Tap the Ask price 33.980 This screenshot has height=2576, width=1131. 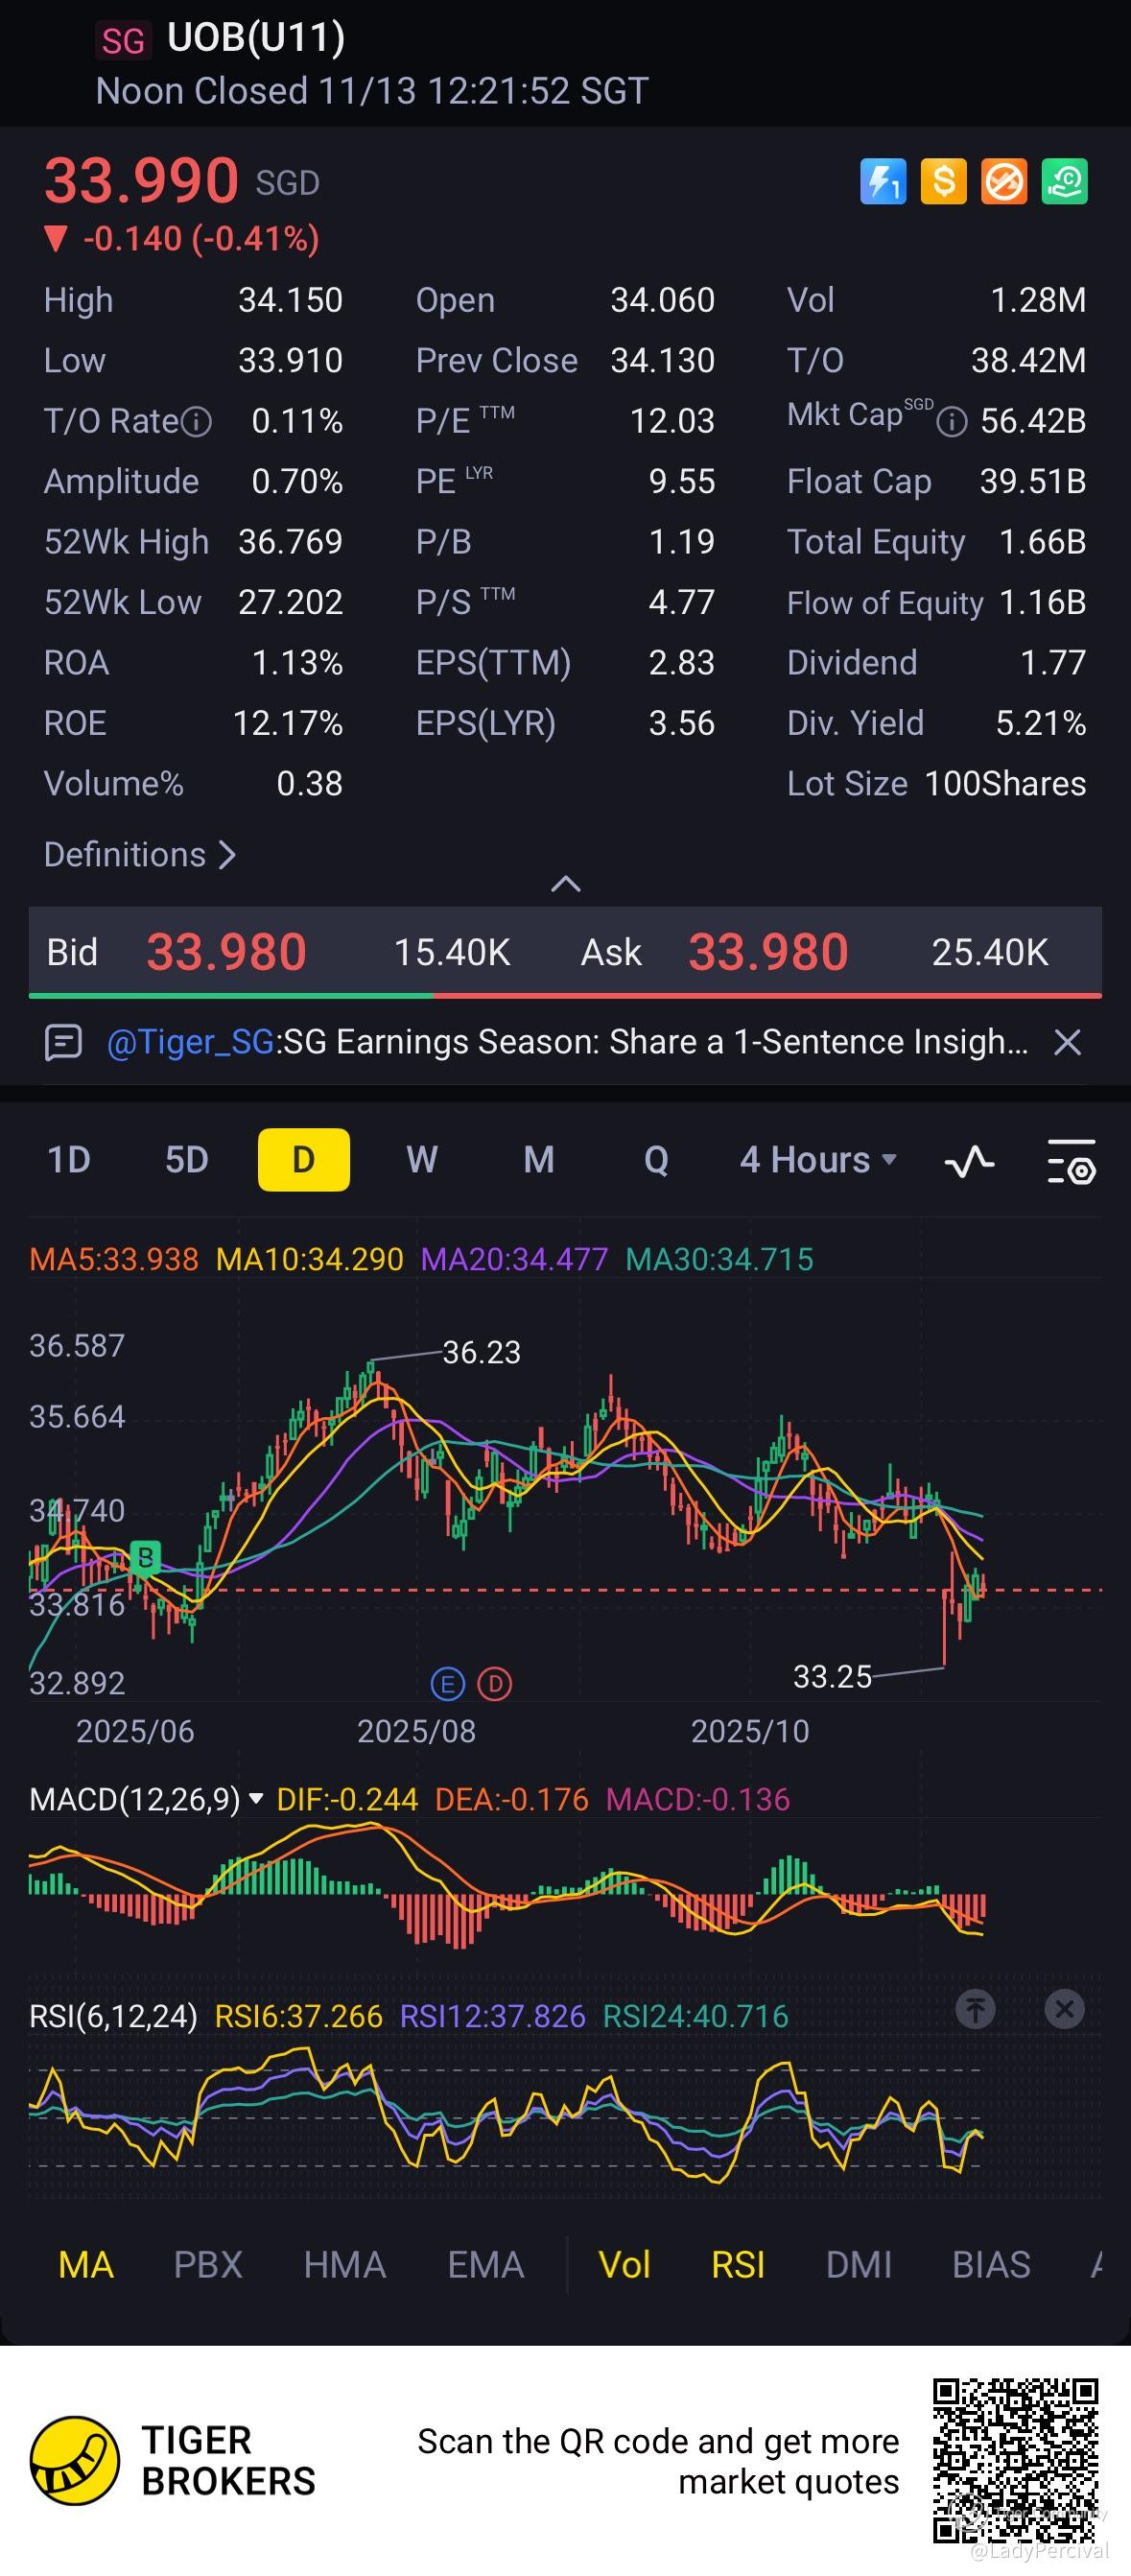point(768,952)
